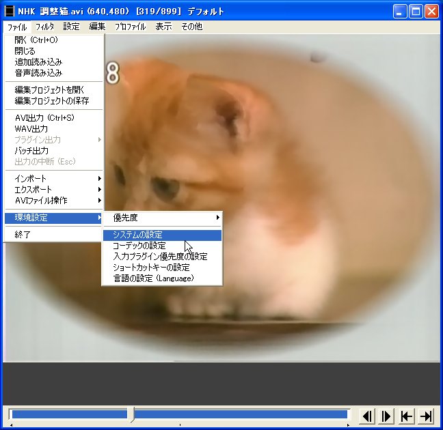The height and width of the screenshot is (430, 443).
Task: Expand the 優先度 submenu
Action: [162, 218]
